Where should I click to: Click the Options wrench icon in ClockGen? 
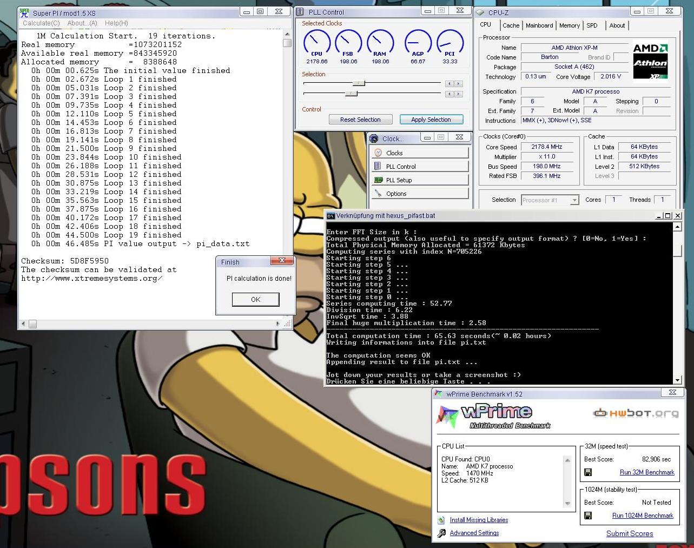[x=378, y=194]
